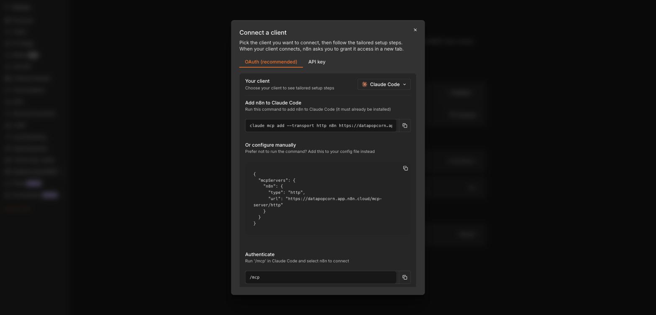
Task: Switch to the OAuth (recommended) tab
Action: click(271, 62)
